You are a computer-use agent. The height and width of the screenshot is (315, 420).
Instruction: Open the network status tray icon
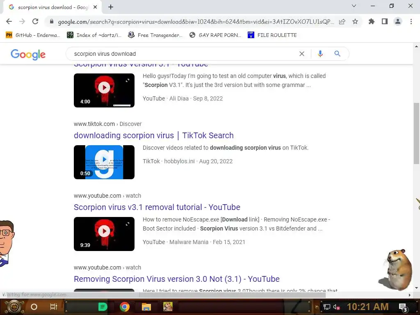point(326,307)
